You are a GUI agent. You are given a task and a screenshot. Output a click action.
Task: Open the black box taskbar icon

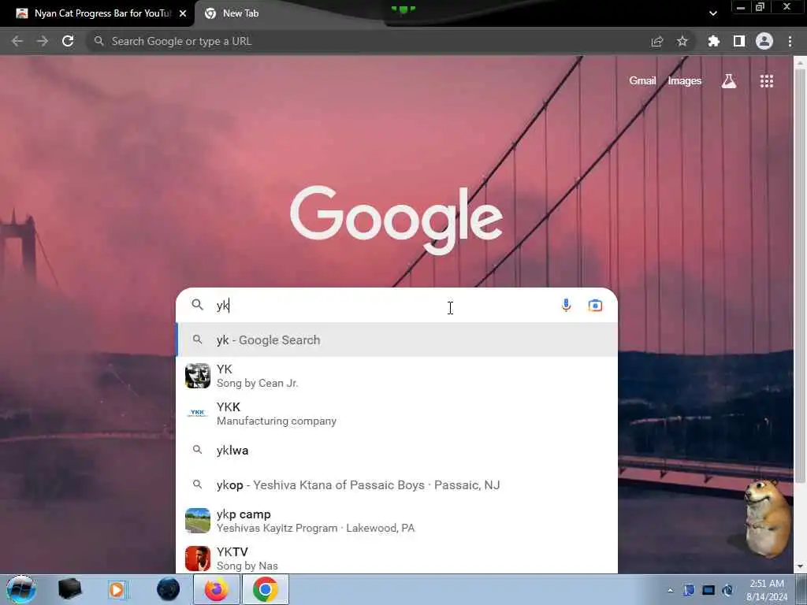[x=69, y=589]
